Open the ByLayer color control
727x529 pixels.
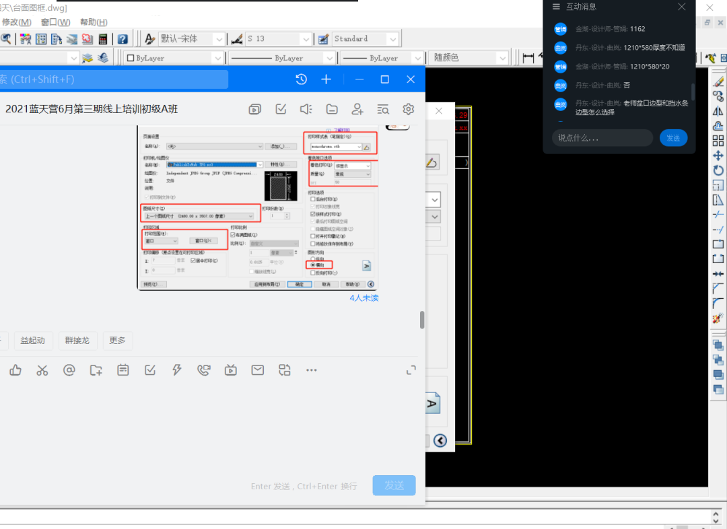point(174,58)
